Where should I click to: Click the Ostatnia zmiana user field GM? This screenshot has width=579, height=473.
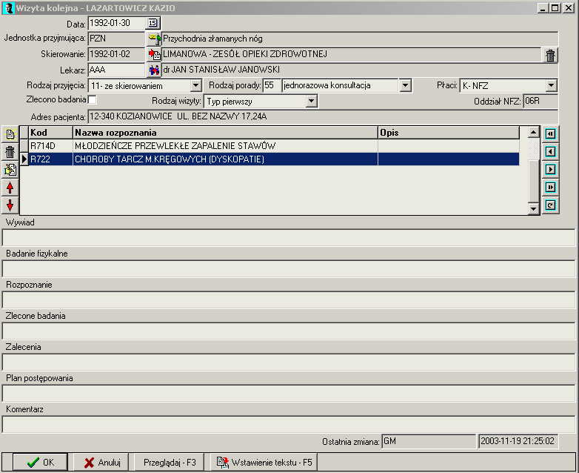click(429, 441)
